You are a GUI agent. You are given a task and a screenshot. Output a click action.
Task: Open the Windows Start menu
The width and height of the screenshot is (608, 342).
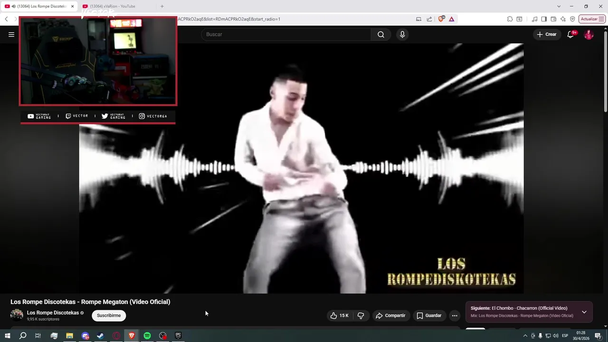tap(7, 336)
